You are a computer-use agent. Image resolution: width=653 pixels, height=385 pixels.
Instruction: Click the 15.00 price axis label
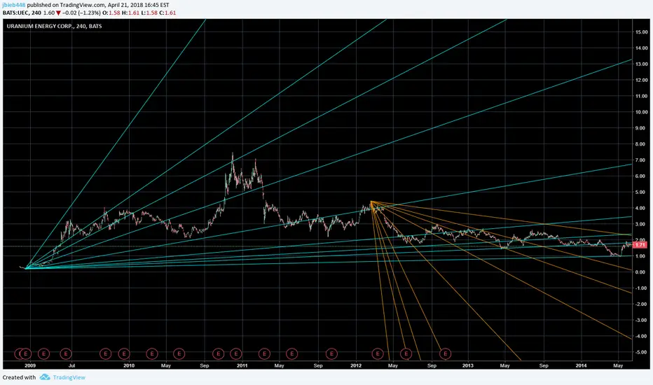(642, 32)
